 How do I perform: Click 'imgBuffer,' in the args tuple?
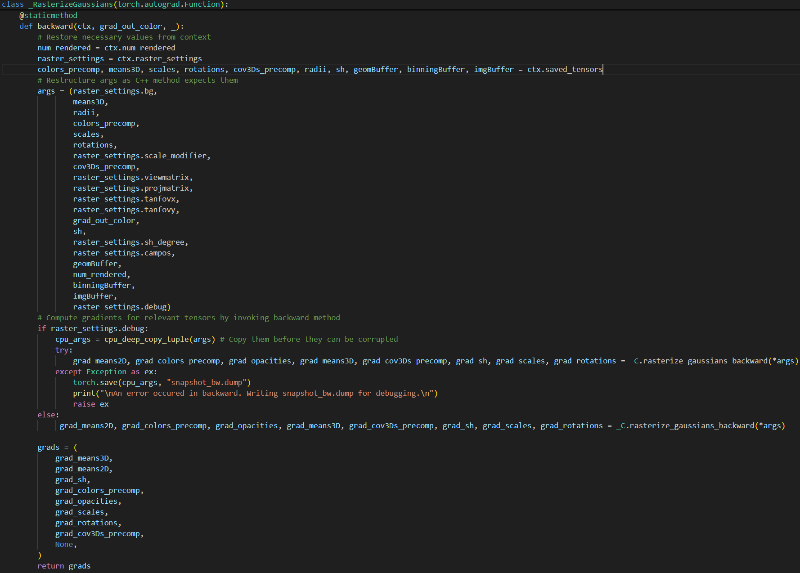tap(95, 296)
